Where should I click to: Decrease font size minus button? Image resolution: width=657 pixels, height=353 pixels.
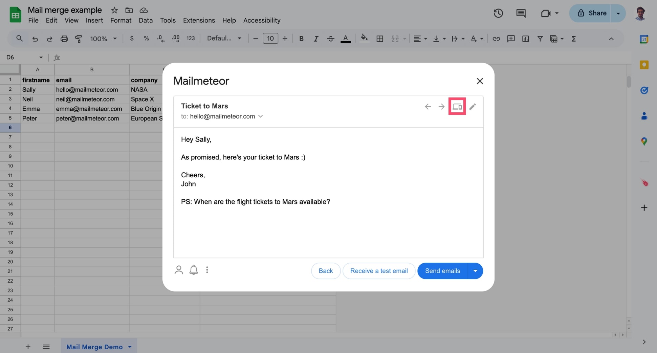pos(256,39)
